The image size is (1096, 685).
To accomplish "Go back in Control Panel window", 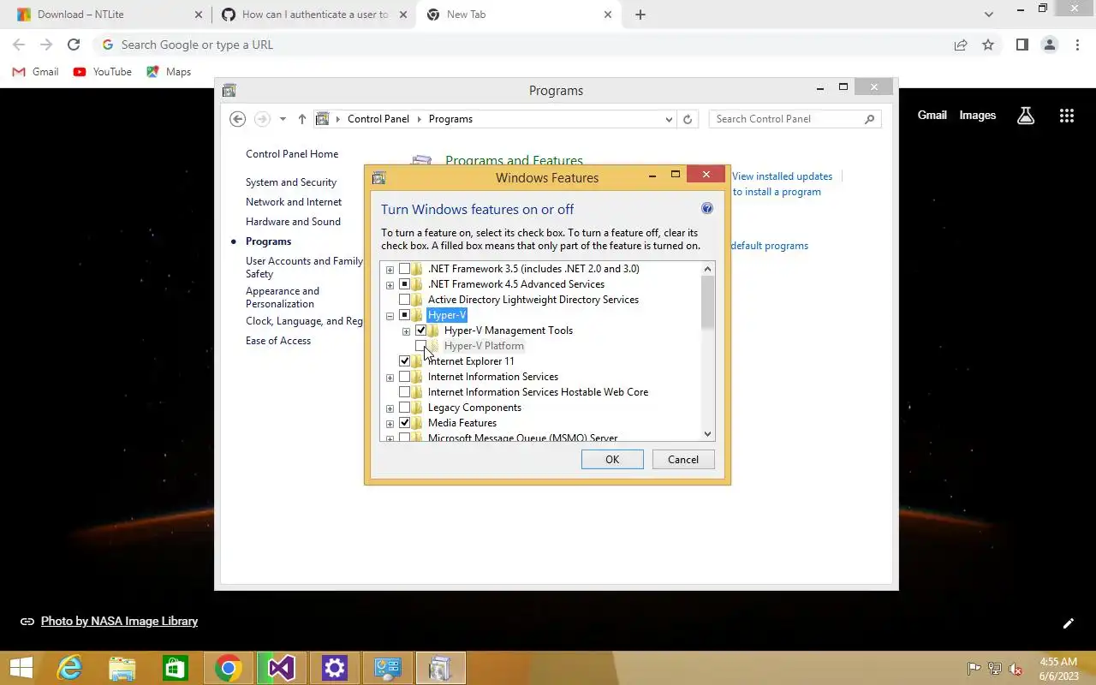I will pyautogui.click(x=238, y=119).
